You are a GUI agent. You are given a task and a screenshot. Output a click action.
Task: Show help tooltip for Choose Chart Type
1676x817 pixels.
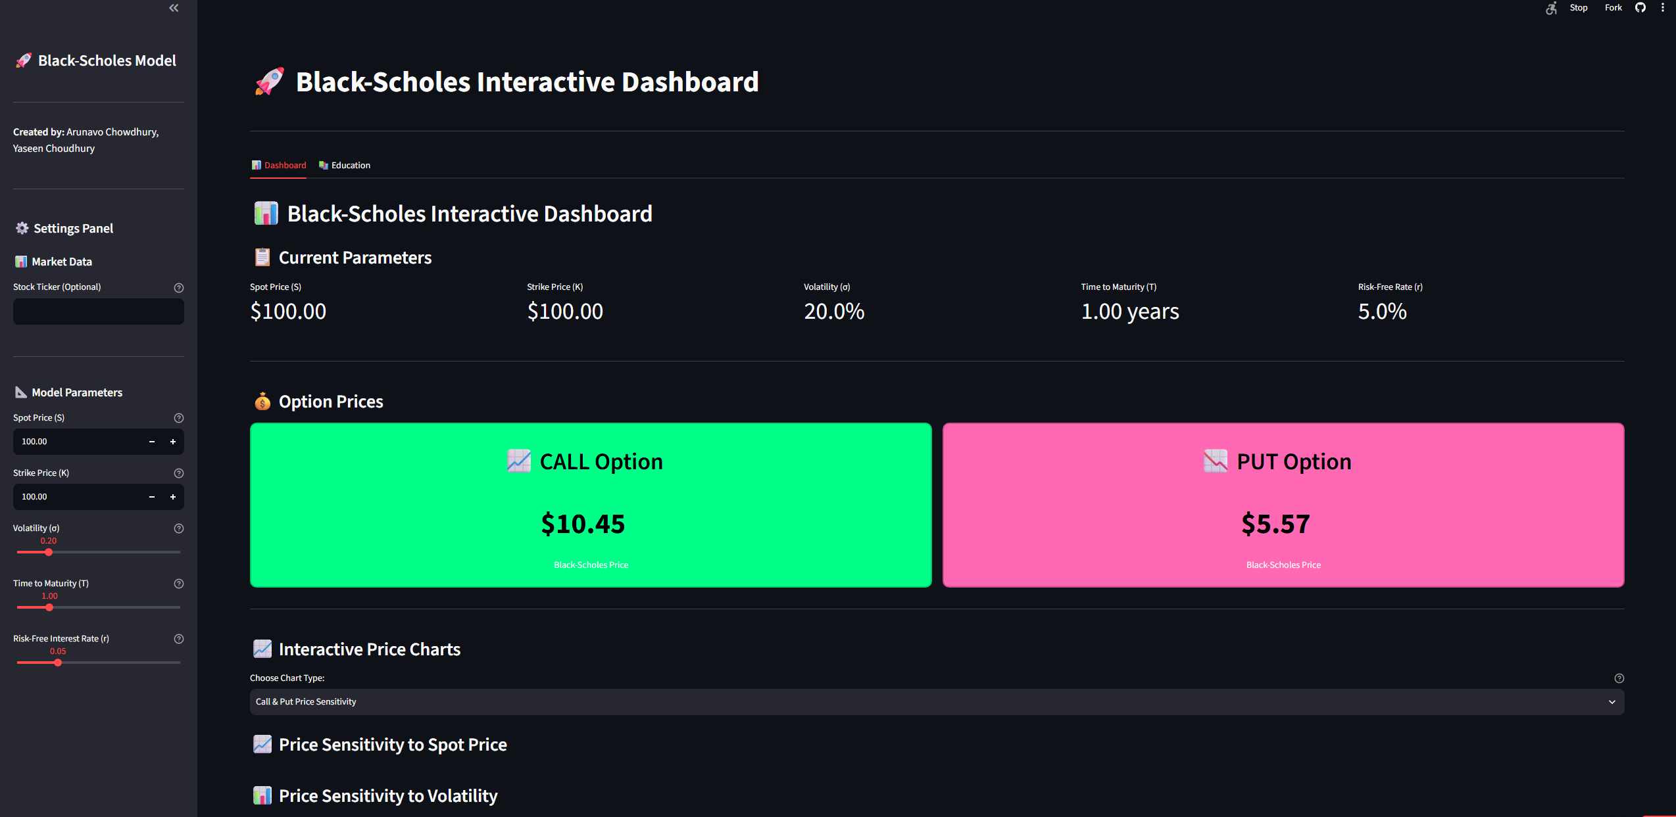coord(1619,678)
